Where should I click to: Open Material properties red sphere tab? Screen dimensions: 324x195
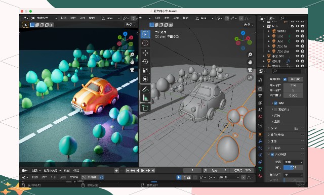click(x=260, y=176)
